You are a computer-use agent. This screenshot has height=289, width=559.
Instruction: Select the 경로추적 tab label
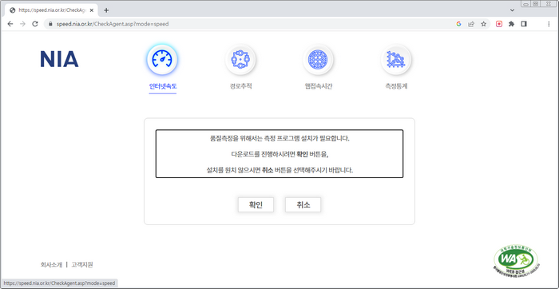(x=240, y=86)
